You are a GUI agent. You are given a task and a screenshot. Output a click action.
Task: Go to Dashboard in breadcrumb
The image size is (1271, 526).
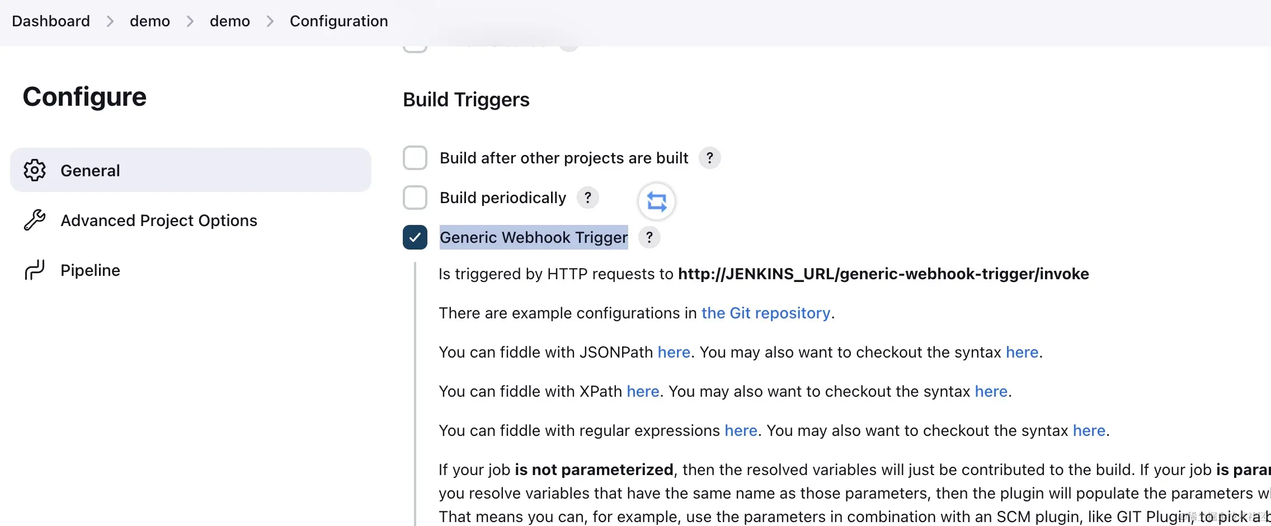(x=51, y=21)
